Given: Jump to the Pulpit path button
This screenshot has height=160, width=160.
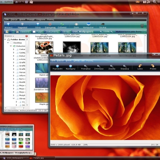Looking at the screenshot, I should [38, 32].
